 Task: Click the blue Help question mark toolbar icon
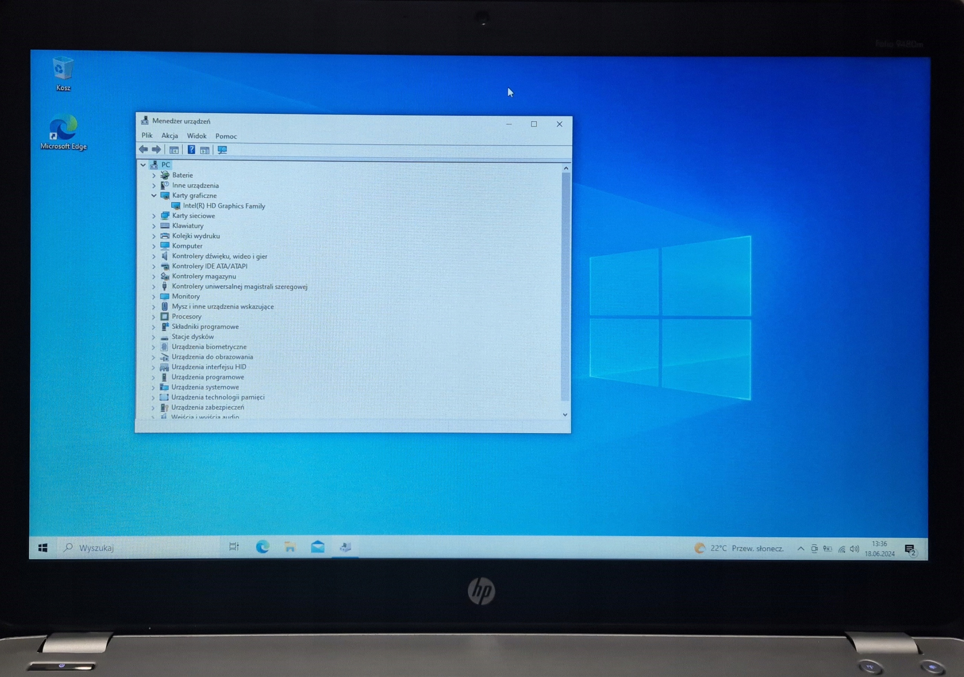[191, 150]
